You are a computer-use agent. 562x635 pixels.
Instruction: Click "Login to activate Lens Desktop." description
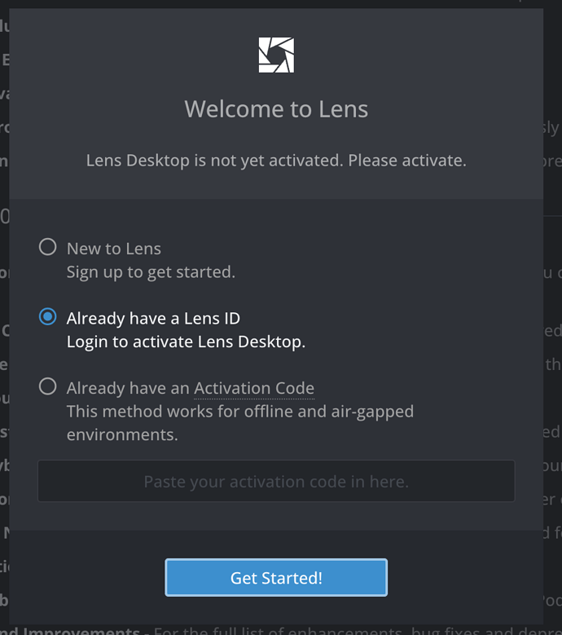pos(186,342)
